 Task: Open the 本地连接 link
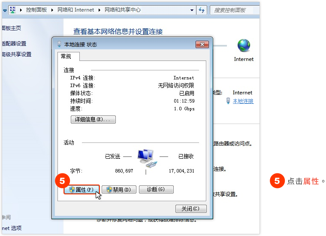pos(243,101)
